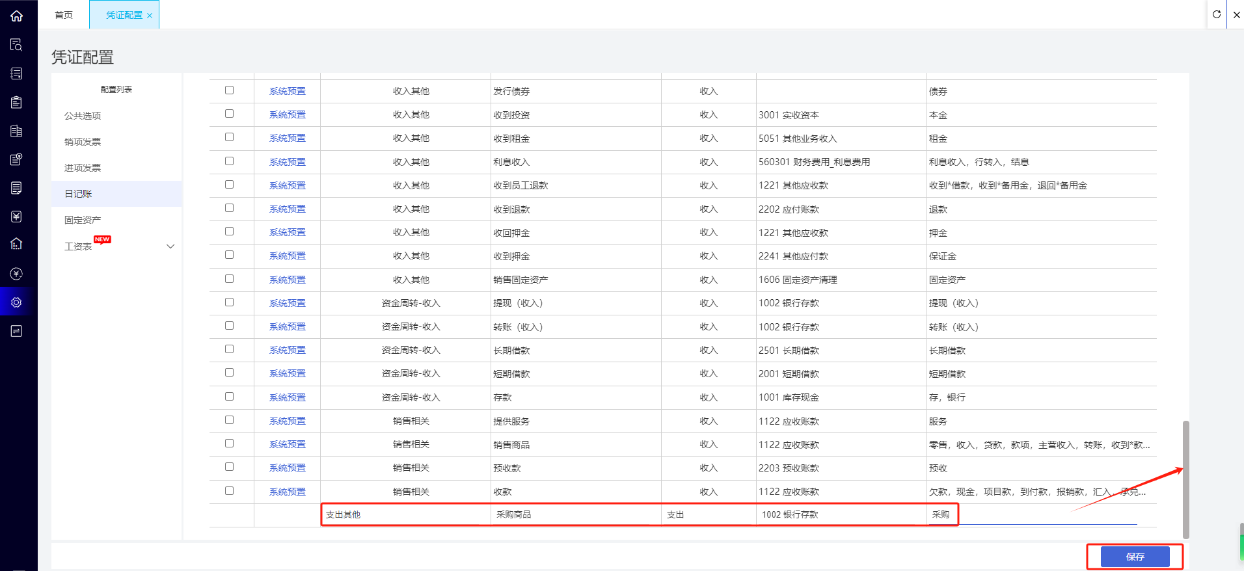Viewport: 1244px width, 571px height.
Task: Open the clipboard icon in the sidebar
Action: pos(16,102)
